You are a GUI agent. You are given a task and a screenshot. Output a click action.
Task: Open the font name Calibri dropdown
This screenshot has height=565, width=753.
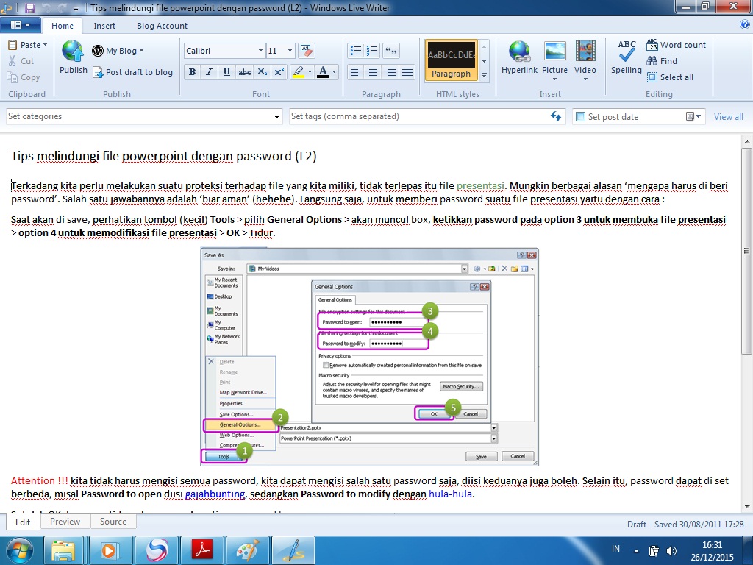coord(260,51)
